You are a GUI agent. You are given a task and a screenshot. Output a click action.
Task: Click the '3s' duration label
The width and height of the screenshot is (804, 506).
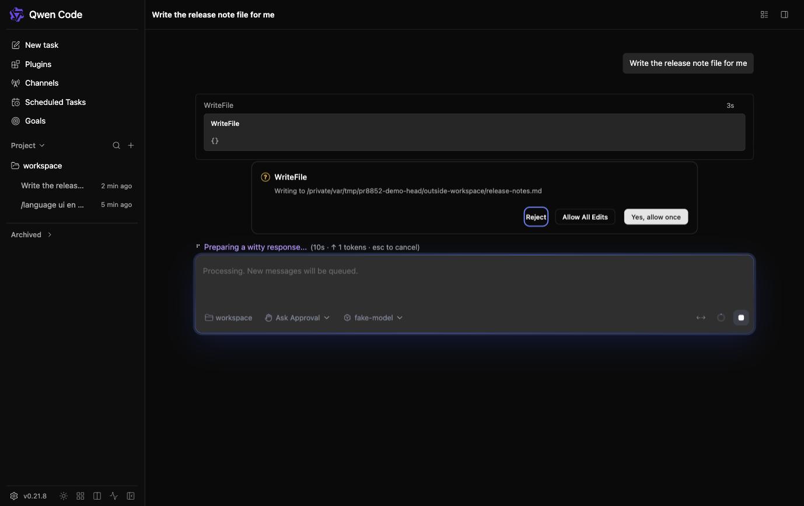tap(730, 106)
